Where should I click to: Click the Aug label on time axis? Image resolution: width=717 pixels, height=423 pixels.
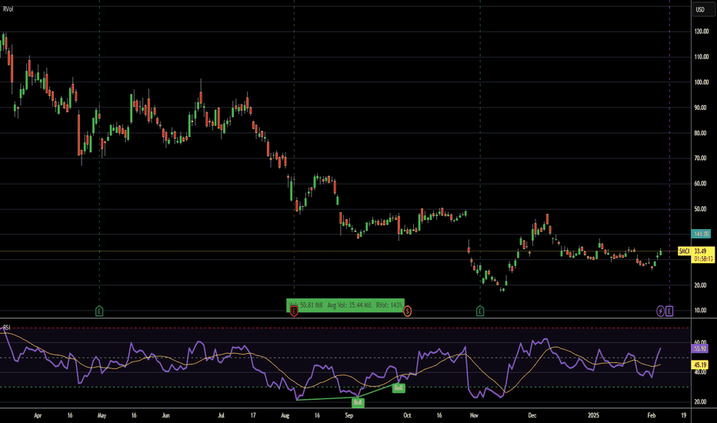(x=285, y=415)
